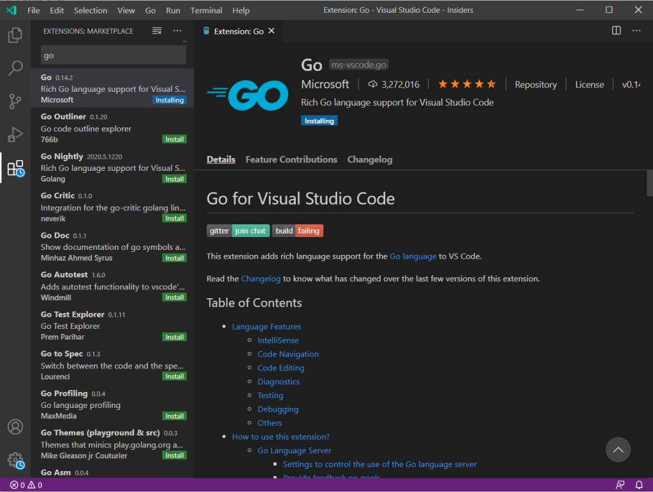Clear extensions search results icon
This screenshot has width=653, height=492.
[x=157, y=31]
